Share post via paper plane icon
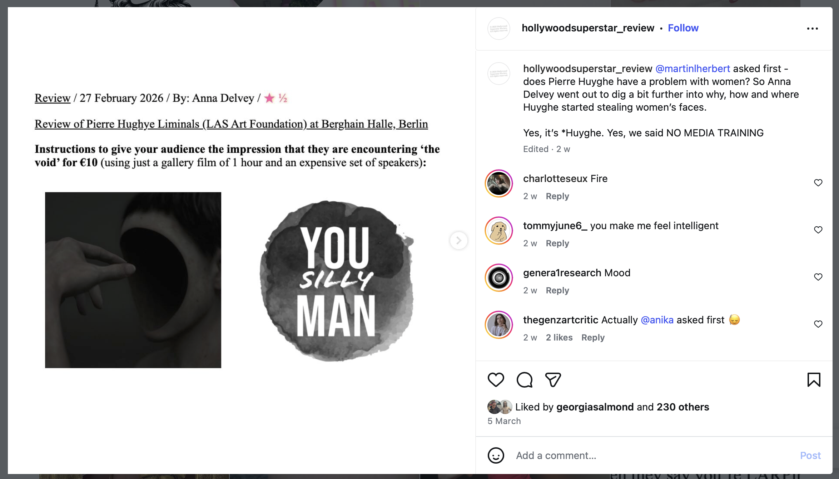 (x=553, y=380)
